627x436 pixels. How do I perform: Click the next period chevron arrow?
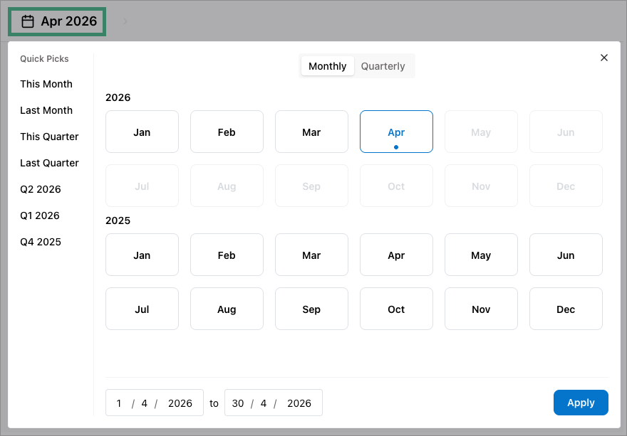(x=125, y=21)
